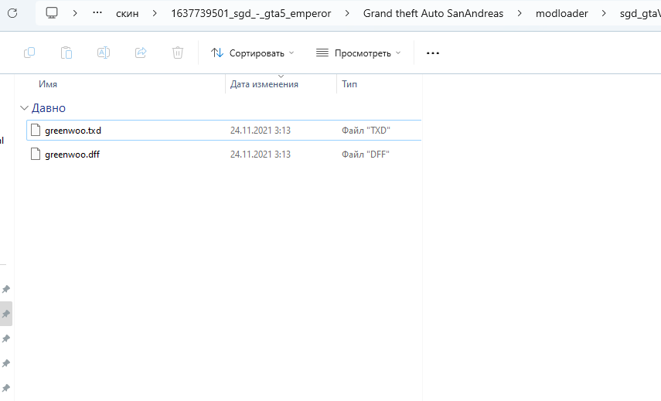Open the 1637739501_sgd_-_gta5_emperor breadcrumb folder

[250, 13]
